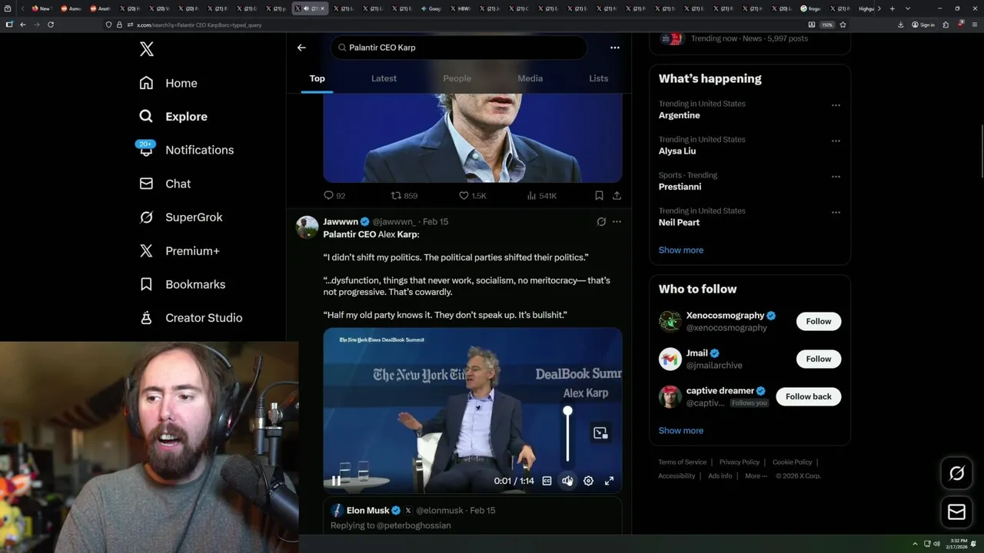This screenshot has height=553, width=984.
Task: Open video settings gear
Action: 588,481
